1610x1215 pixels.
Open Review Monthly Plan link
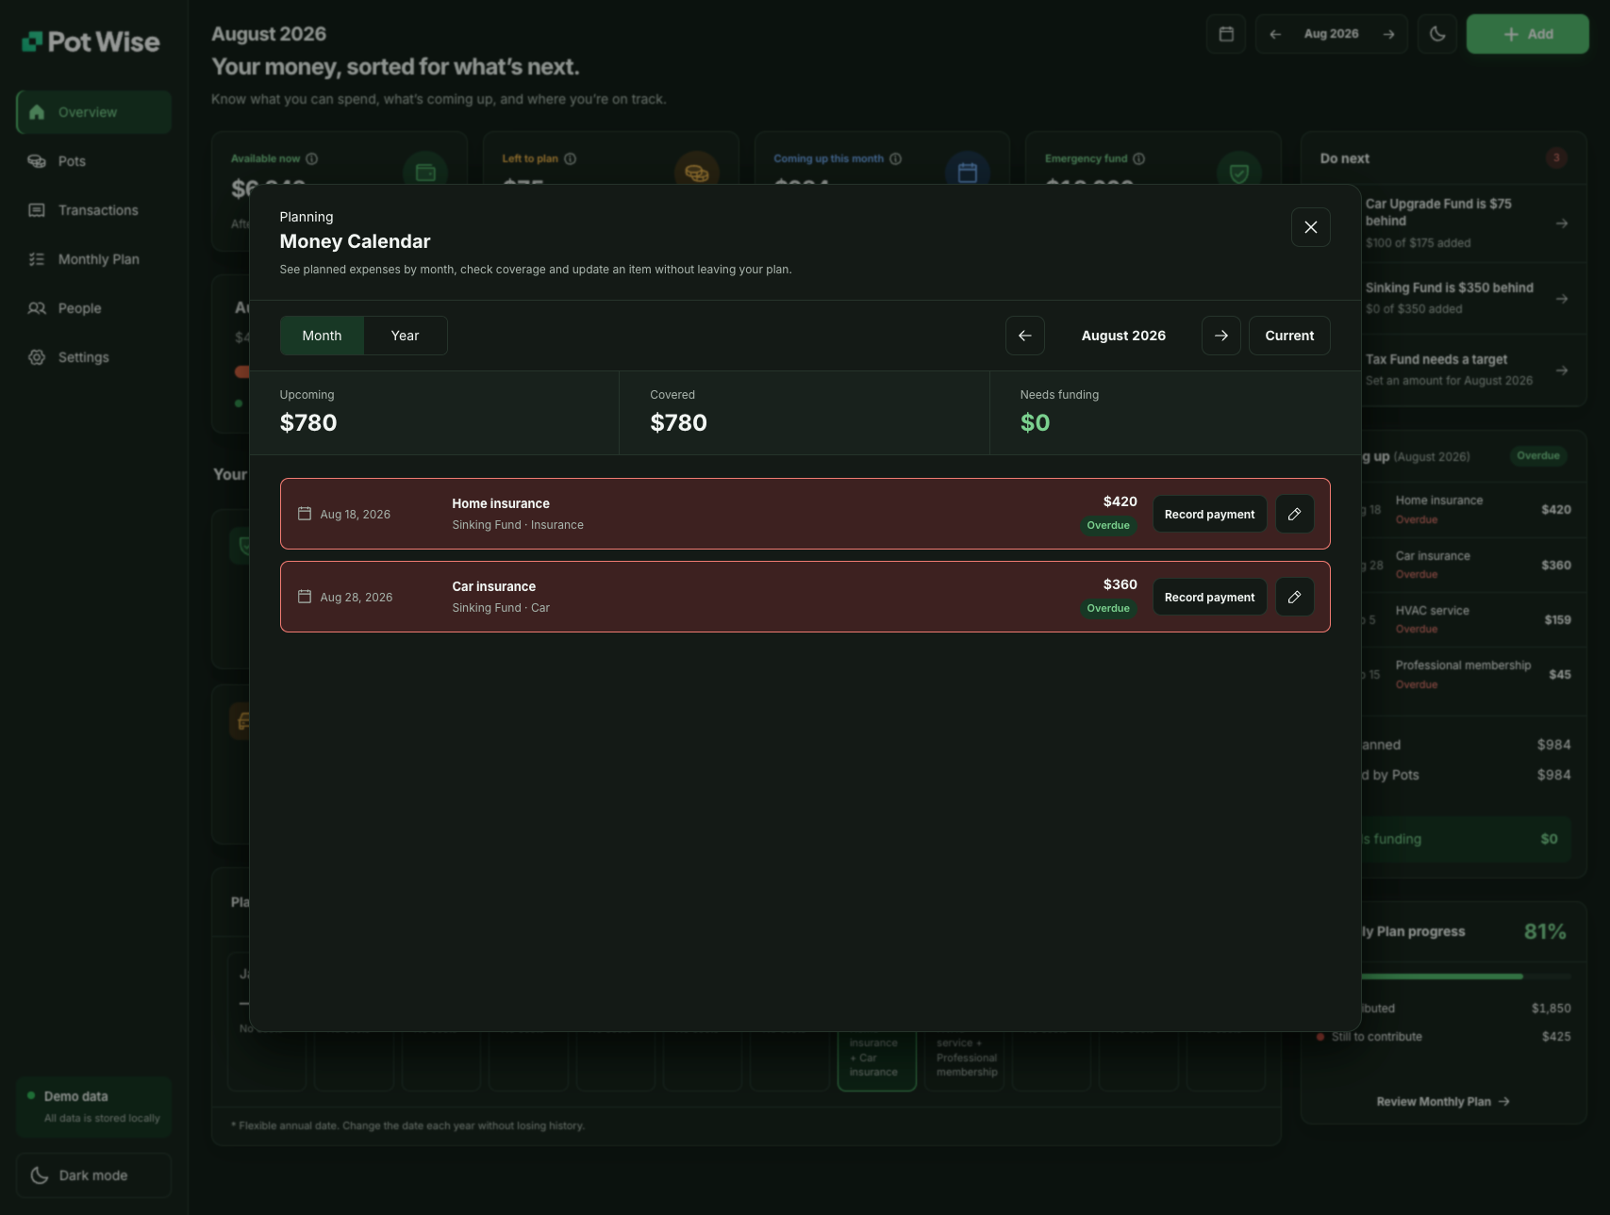(x=1443, y=1101)
